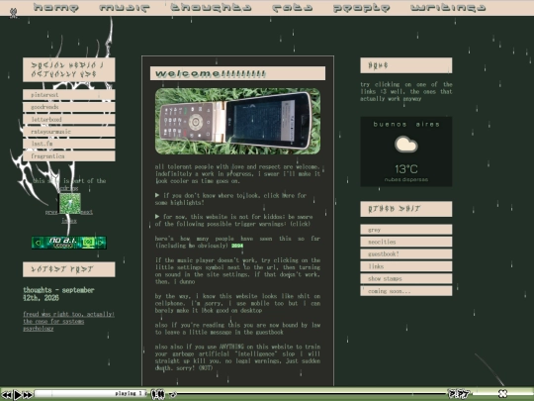Open the last.fm link
534x401 pixels.
pos(69,144)
